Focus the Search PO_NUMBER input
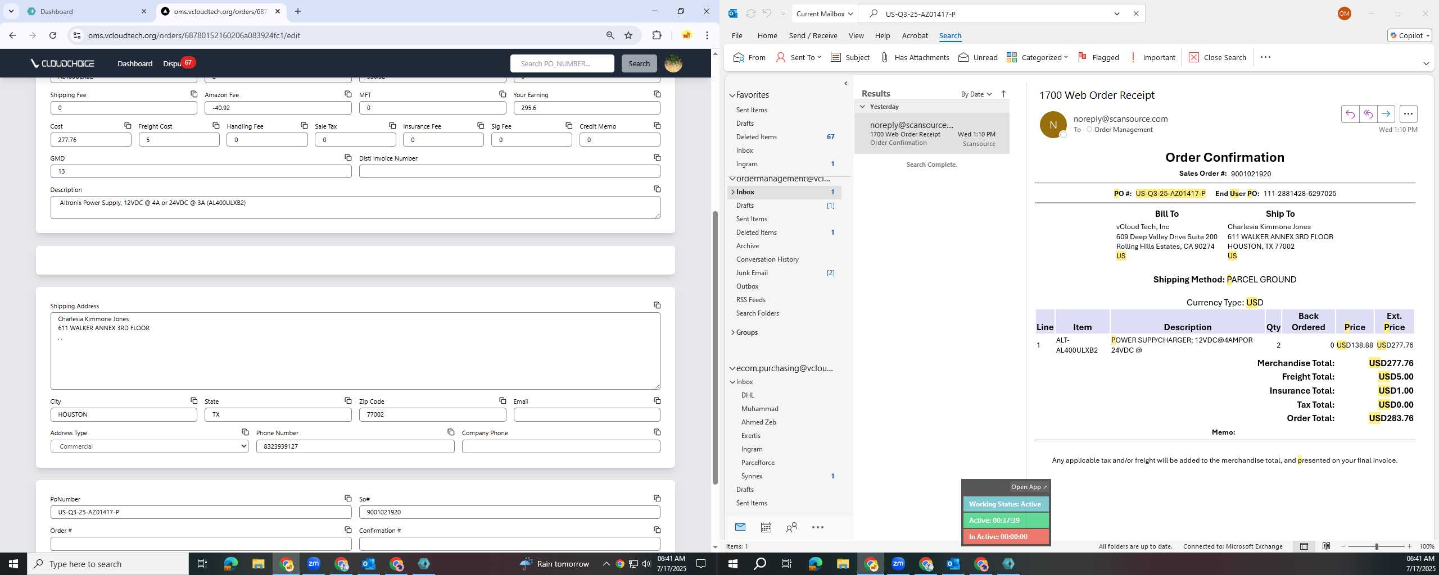The image size is (1439, 575). point(562,63)
